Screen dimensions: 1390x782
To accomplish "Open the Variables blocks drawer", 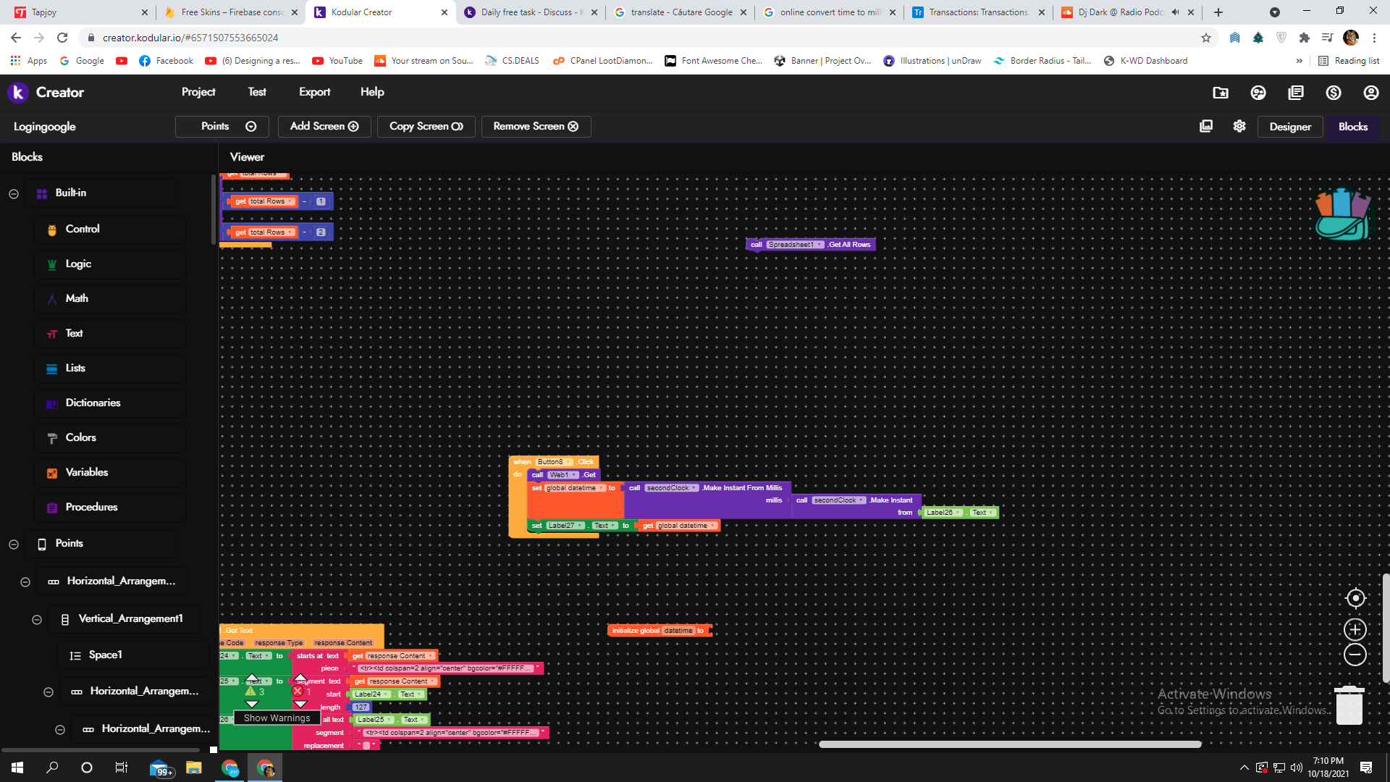I will [x=87, y=472].
